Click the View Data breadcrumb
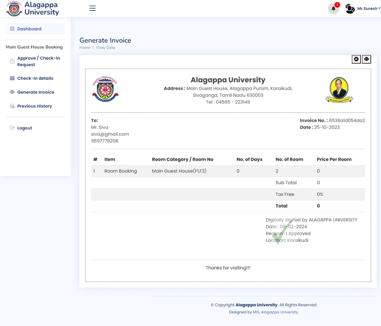Screen dimensions: 381x326 [x=106, y=48]
